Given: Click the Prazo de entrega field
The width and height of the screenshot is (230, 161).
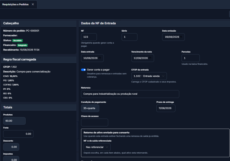Looking at the screenshot, I should 166,108.
